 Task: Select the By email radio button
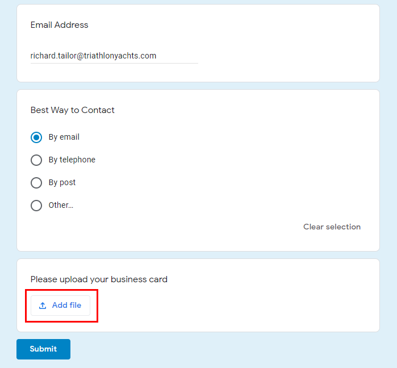(x=36, y=137)
